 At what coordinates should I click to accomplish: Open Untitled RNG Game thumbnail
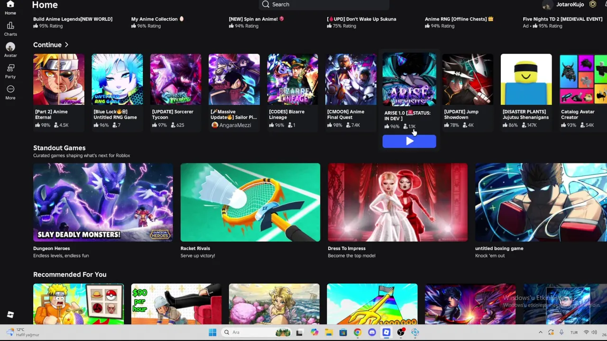tap(117, 79)
